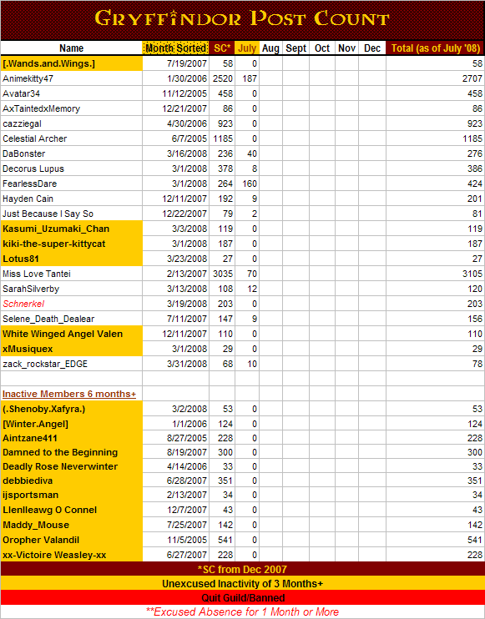Screen dimensions: 485x619
Task: Click the AxTaintedxMemory name cell
Action: click(72, 108)
